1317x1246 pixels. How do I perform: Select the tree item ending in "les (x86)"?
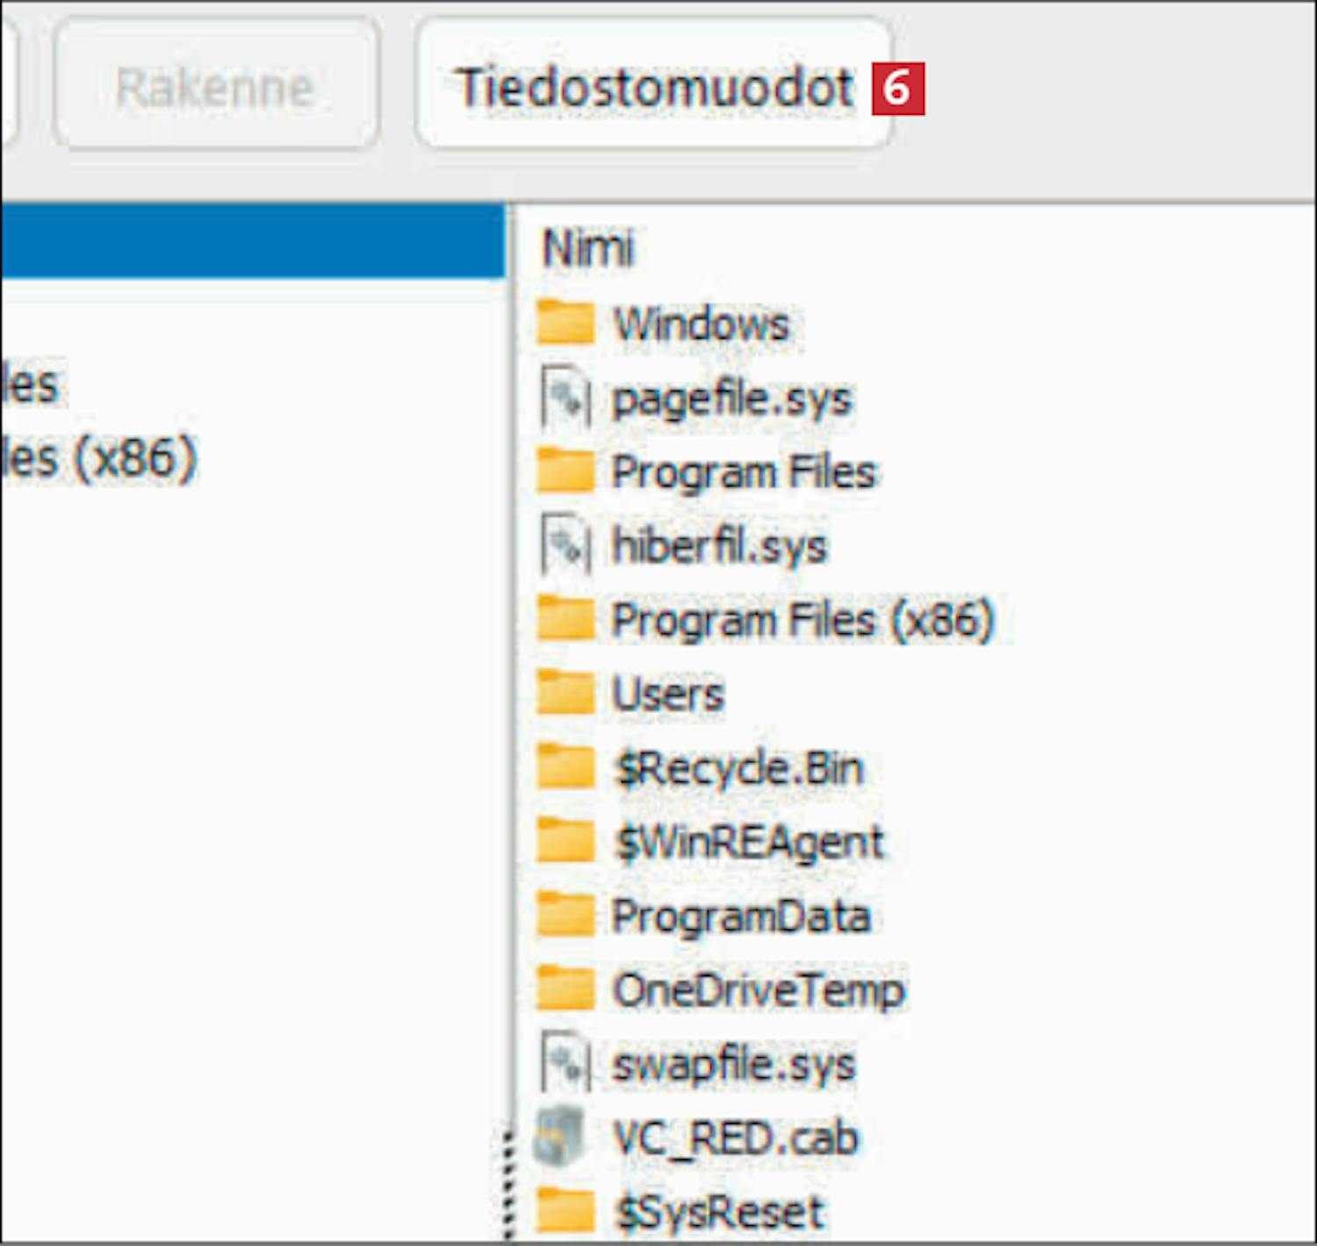pyautogui.click(x=98, y=458)
